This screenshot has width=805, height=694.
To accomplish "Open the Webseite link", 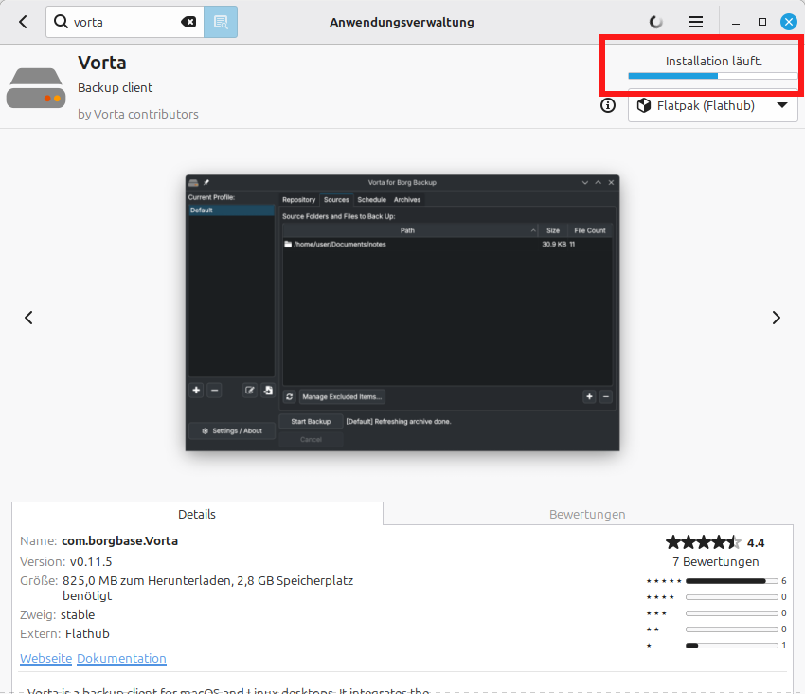I will pyautogui.click(x=45, y=658).
